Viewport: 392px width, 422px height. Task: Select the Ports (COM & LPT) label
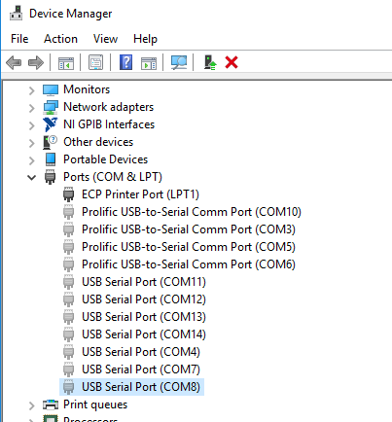pos(113,177)
